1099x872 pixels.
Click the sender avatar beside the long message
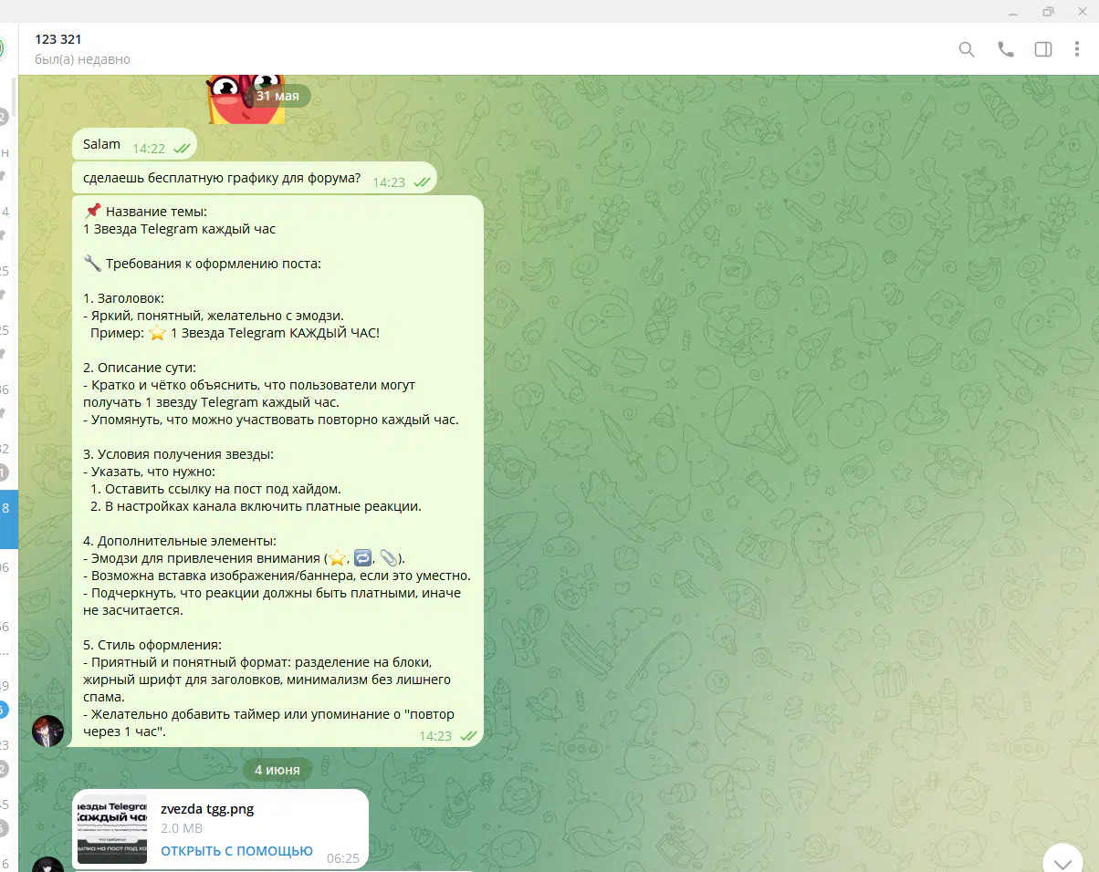(48, 731)
